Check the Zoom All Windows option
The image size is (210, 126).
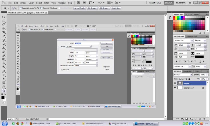[41, 8]
